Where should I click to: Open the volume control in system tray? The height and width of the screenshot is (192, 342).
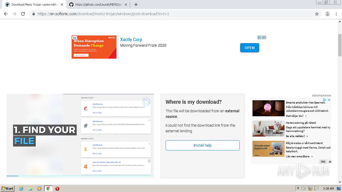click(x=304, y=189)
